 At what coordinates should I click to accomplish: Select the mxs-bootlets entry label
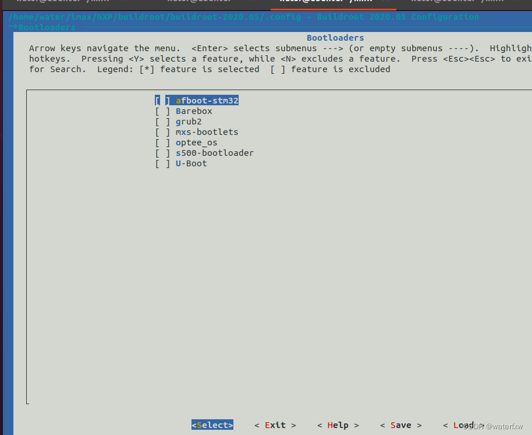tap(207, 132)
